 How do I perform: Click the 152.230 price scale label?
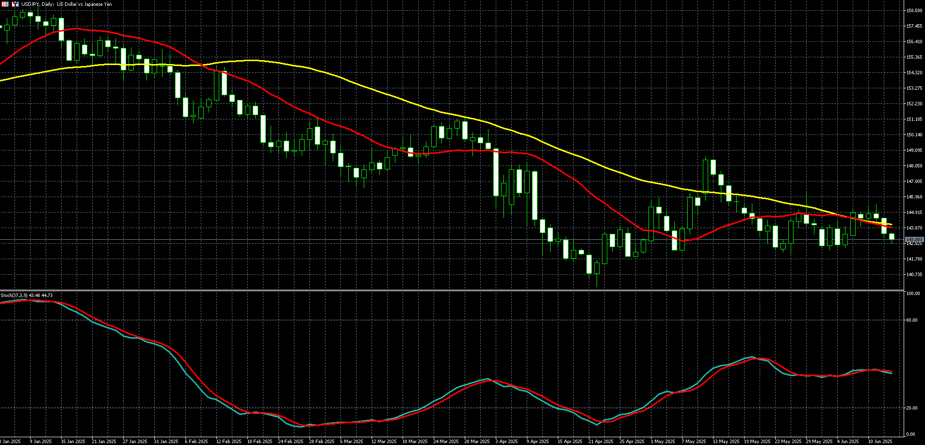914,103
